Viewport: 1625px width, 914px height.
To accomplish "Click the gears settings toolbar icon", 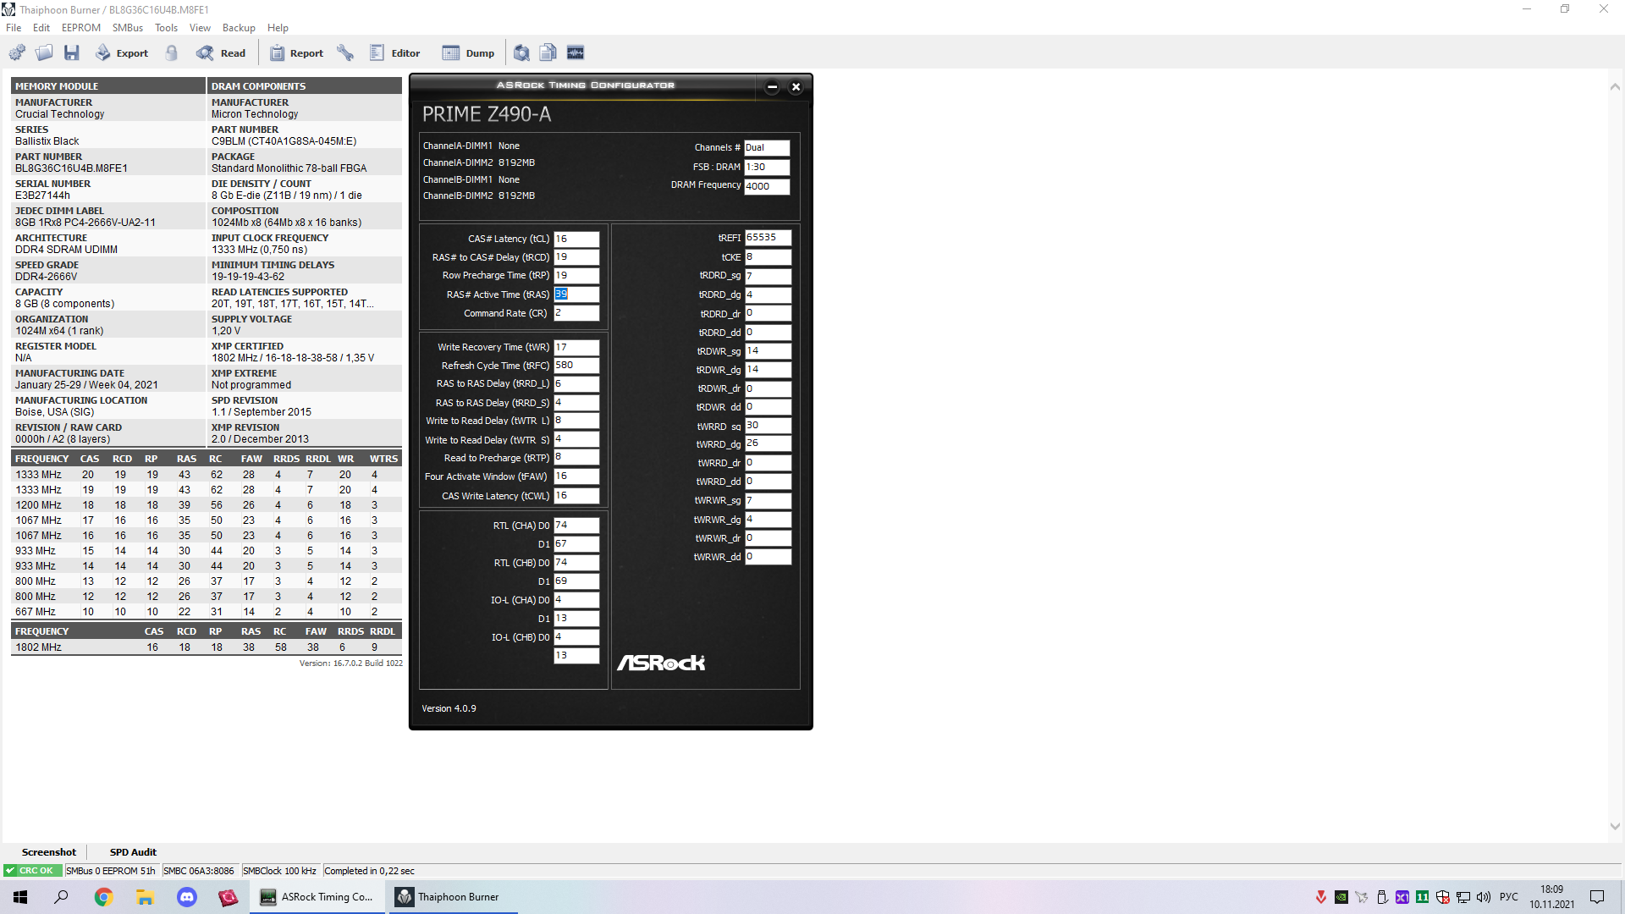I will tap(17, 52).
